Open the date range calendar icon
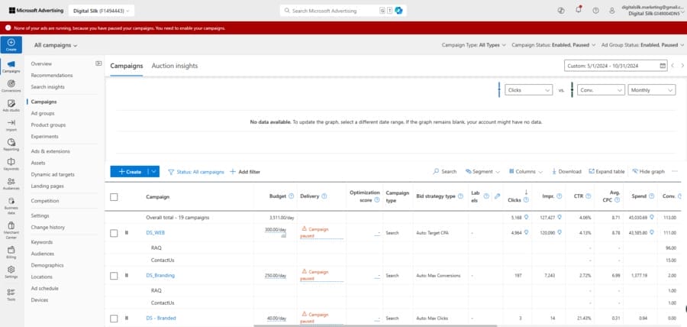Viewport: 687px width, 327px height. pos(663,66)
